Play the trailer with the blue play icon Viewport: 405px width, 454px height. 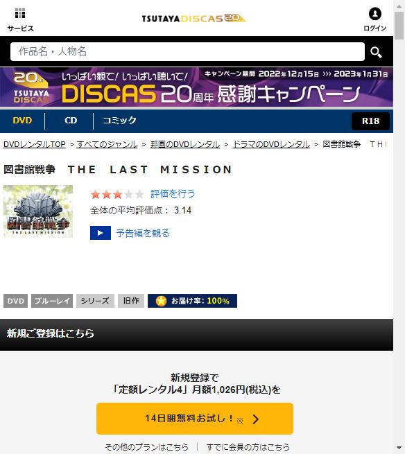tap(101, 233)
